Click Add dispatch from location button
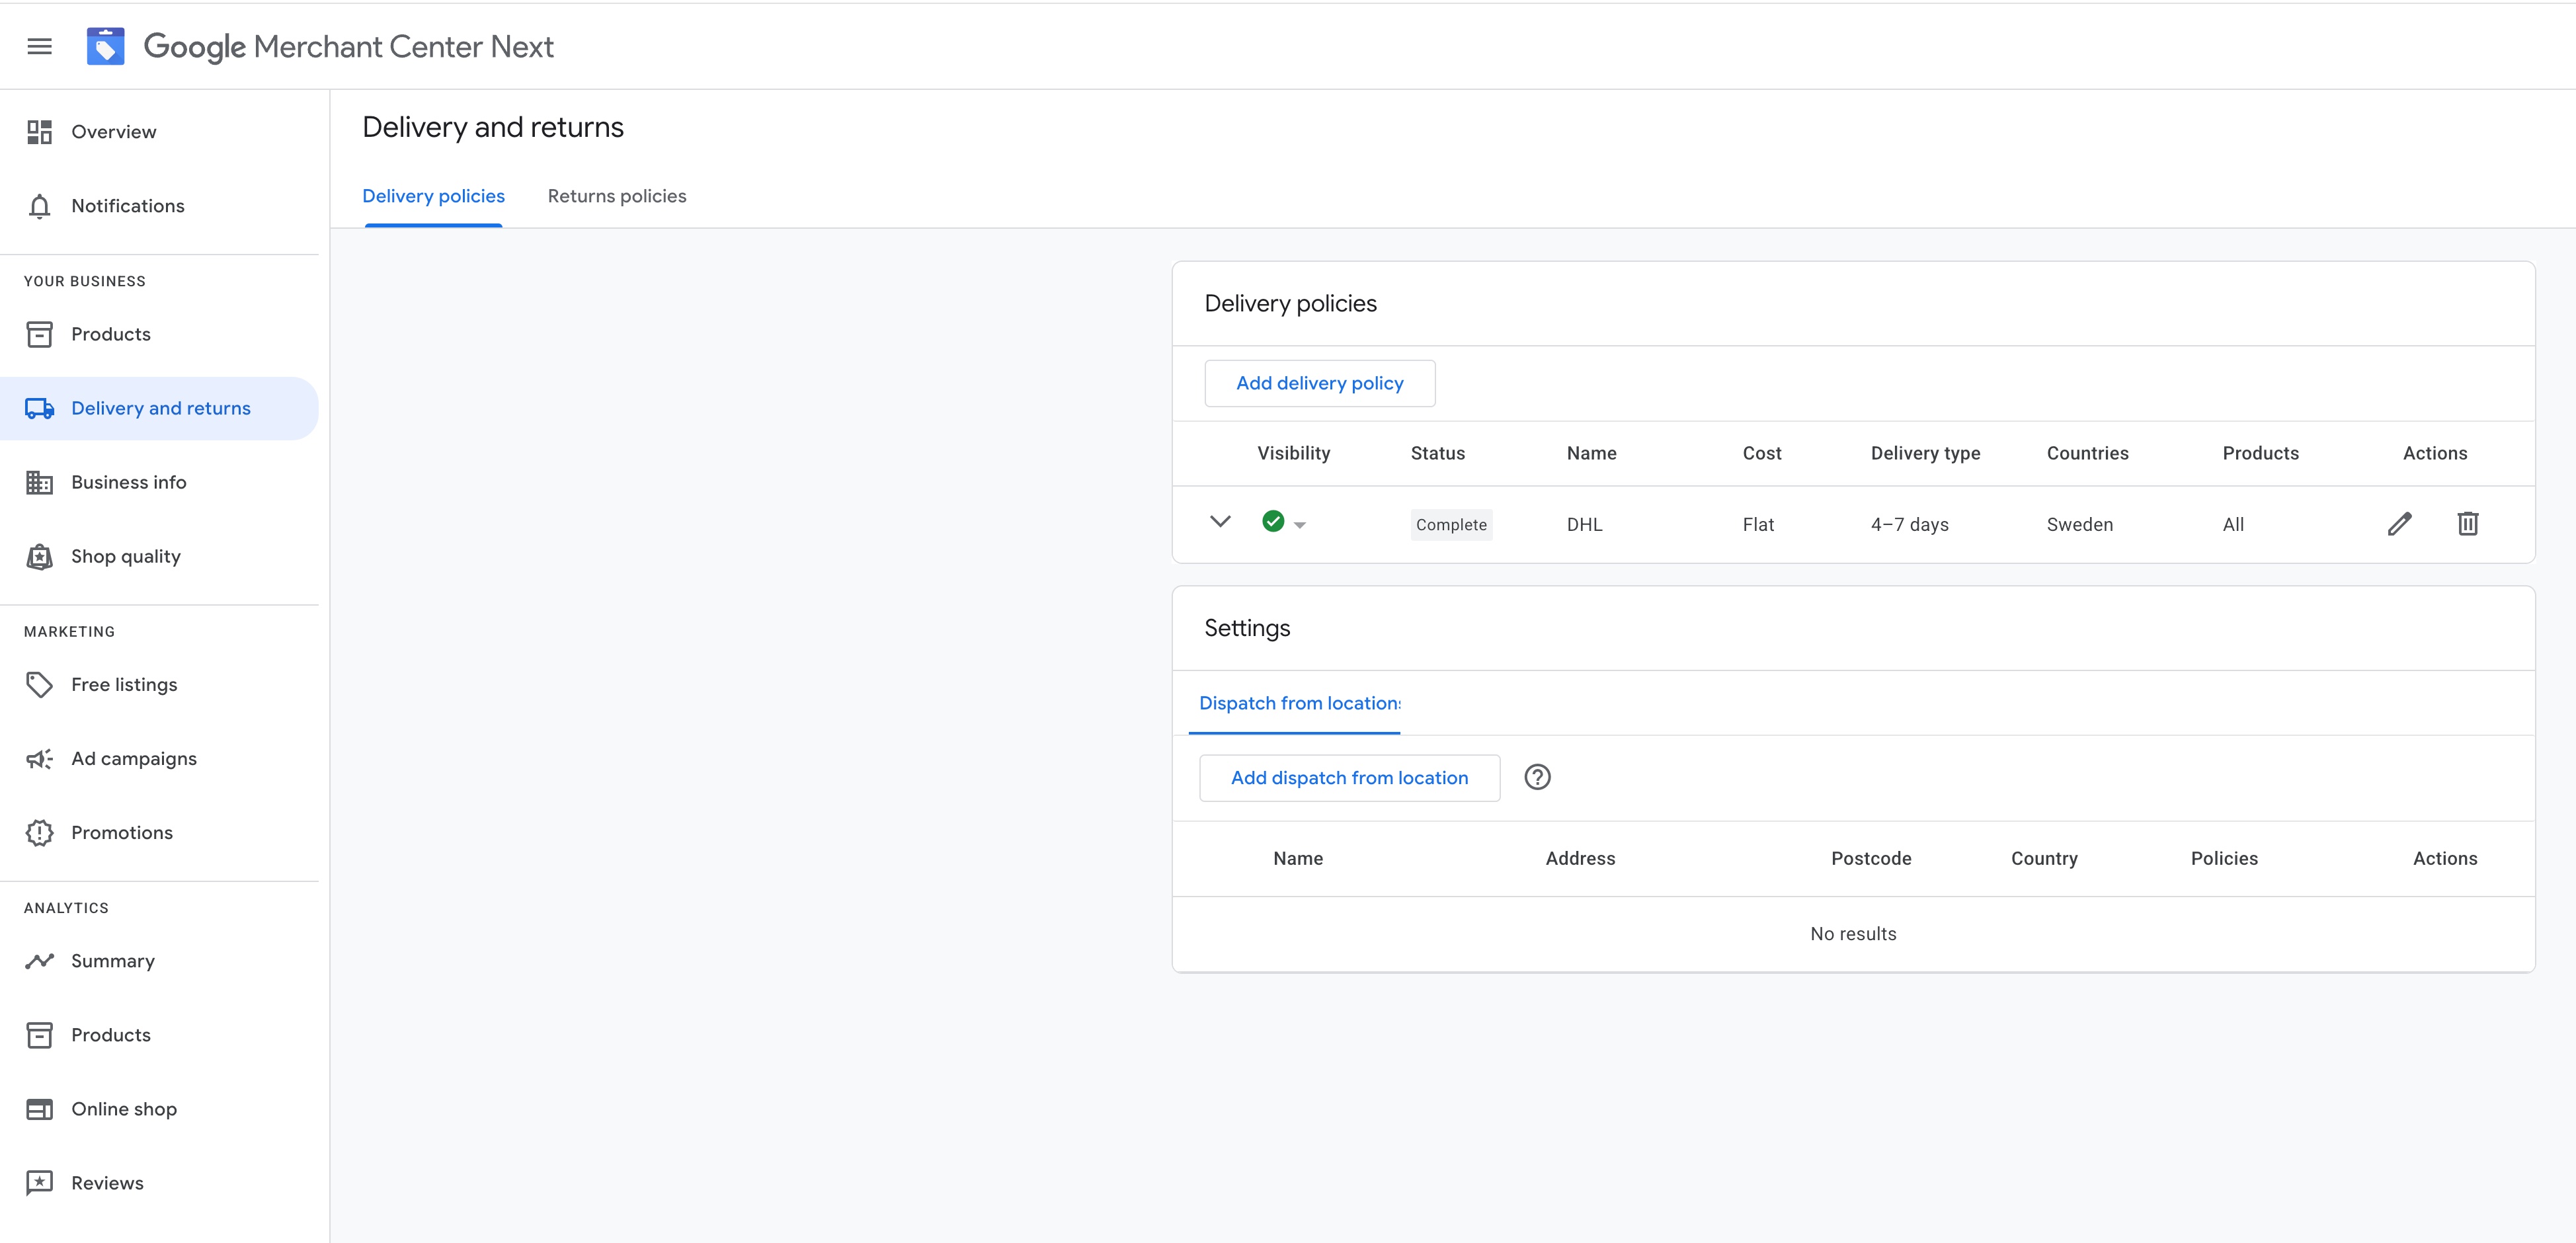 tap(1349, 778)
